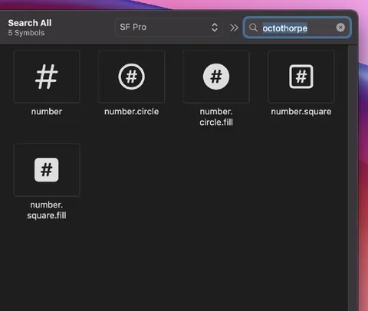Click inside the octothorpe search field

297,28
